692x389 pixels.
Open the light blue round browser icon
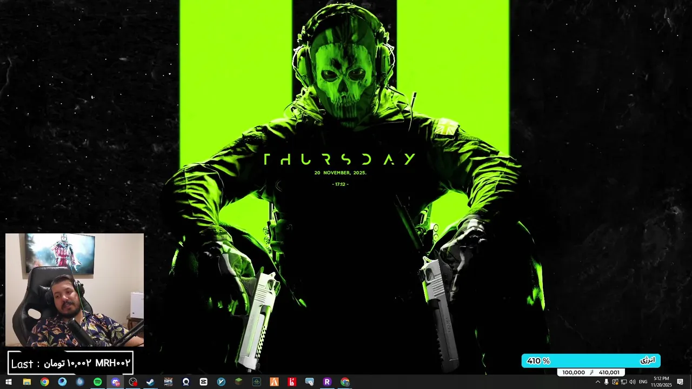click(x=62, y=382)
